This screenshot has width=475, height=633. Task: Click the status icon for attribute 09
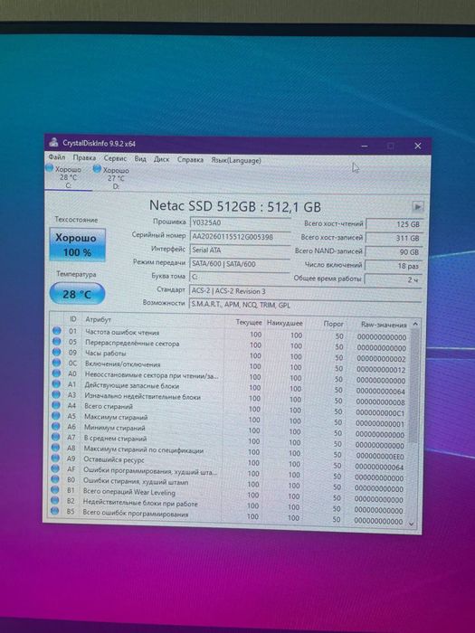pyautogui.click(x=56, y=352)
